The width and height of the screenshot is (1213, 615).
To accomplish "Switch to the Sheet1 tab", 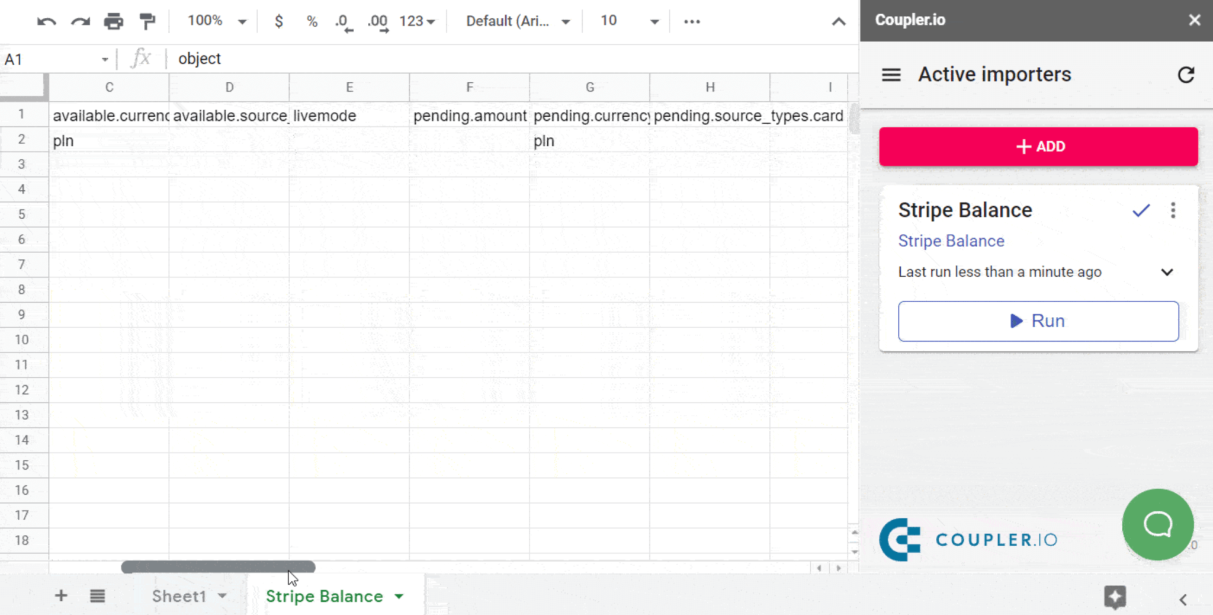I will click(179, 596).
